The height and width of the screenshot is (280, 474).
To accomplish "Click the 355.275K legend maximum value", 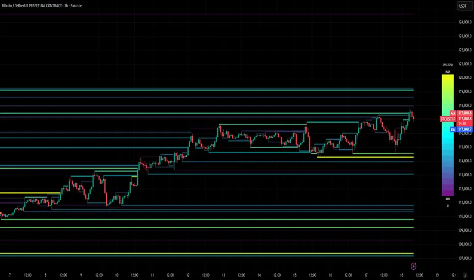I will [448, 65].
